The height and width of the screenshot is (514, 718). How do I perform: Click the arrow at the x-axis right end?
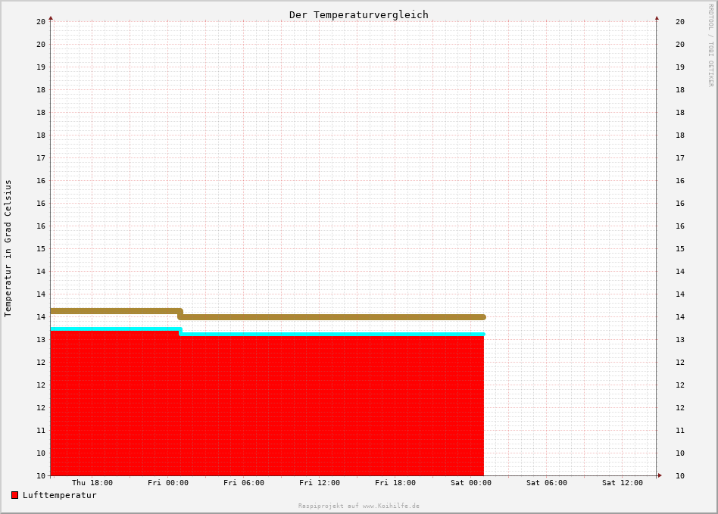click(659, 475)
